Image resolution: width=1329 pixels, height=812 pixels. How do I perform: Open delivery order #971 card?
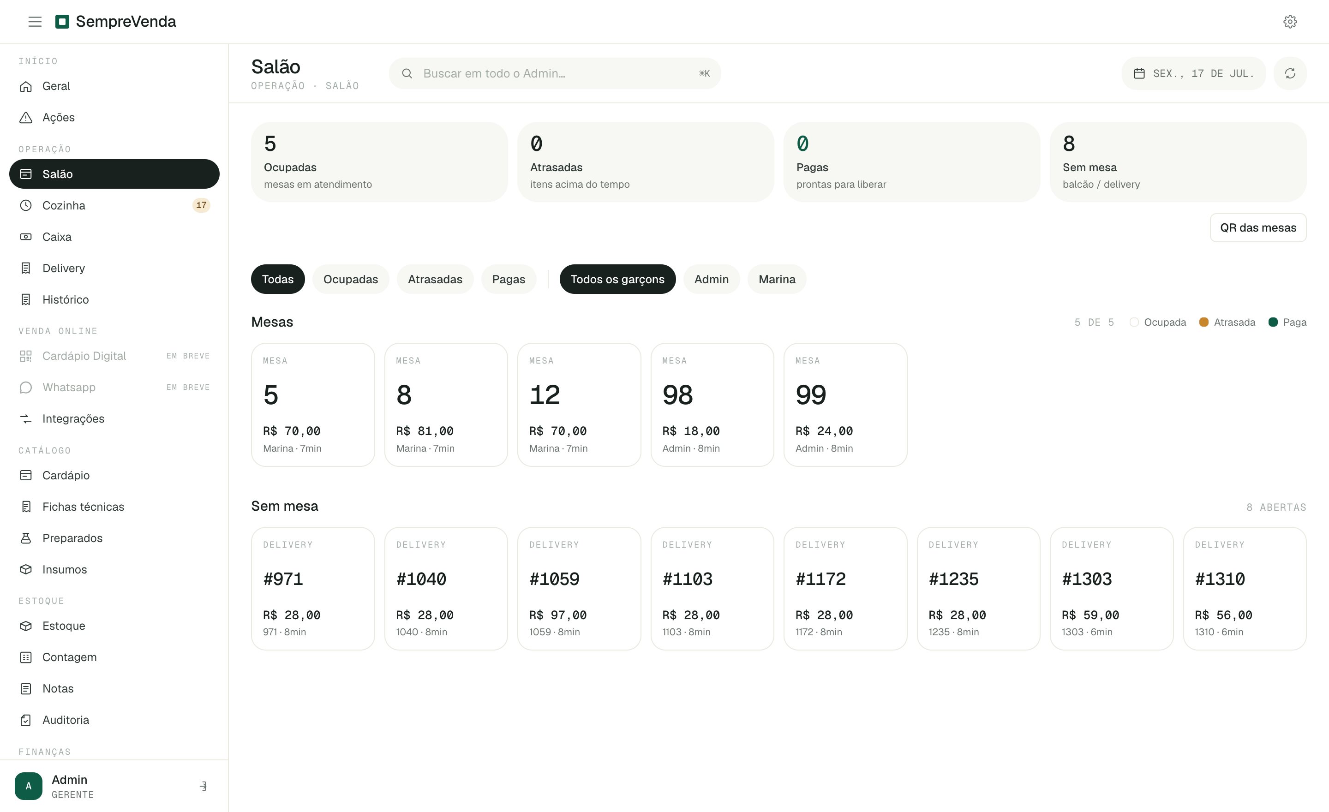click(x=313, y=589)
